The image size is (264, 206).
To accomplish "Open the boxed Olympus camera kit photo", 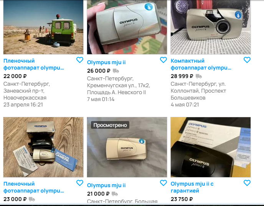I will (43, 147).
